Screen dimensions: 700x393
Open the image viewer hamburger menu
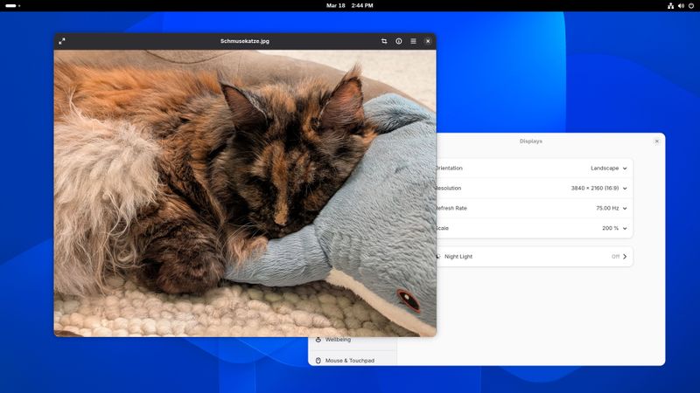(x=413, y=41)
